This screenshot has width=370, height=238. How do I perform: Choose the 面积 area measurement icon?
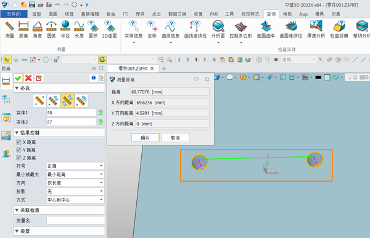93,29
